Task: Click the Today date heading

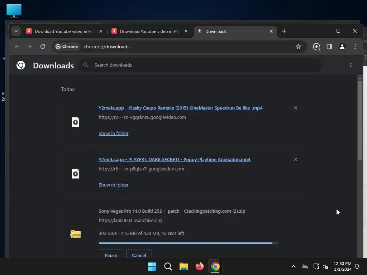Action: click(x=68, y=89)
